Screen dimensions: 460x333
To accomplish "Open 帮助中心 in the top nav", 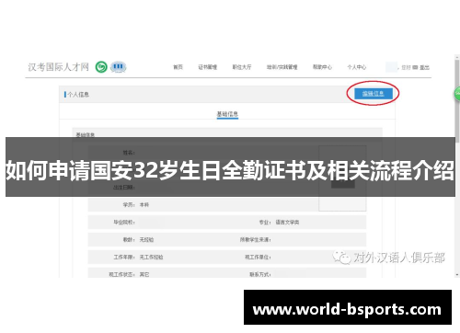I will pos(322,67).
